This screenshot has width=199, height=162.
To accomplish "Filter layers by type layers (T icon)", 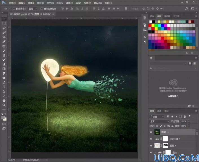I will pos(176,117).
